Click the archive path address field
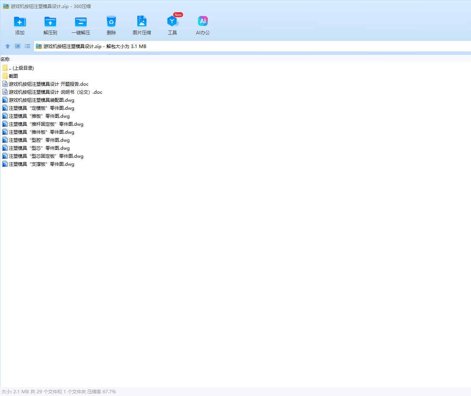This screenshot has height=396, width=471. point(252,46)
